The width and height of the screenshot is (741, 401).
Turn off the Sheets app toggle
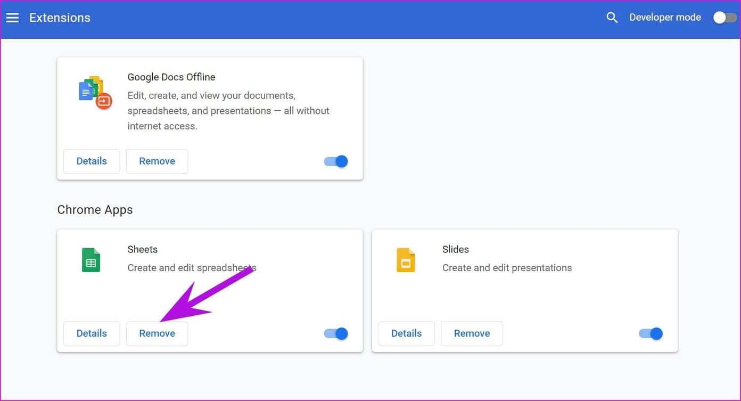point(336,333)
